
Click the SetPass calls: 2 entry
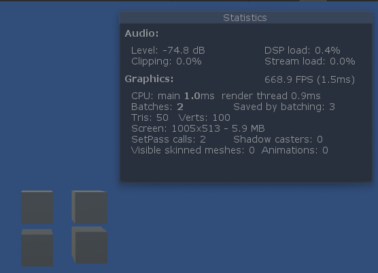pos(169,139)
